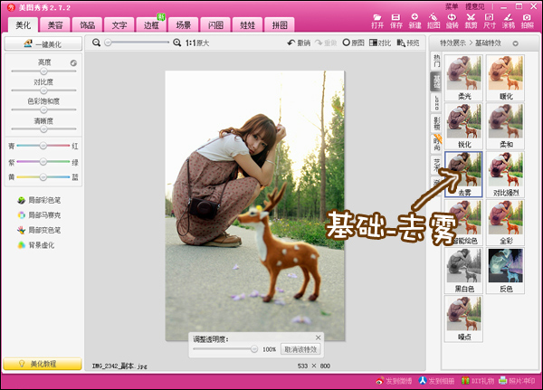Select the 影楼 effects side tab
Image resolution: width=543 pixels, height=390 pixels.
[x=437, y=123]
